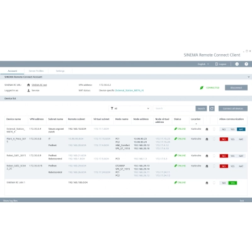Click home icon in the Robot_Cell2 row

click(x=207, y=166)
